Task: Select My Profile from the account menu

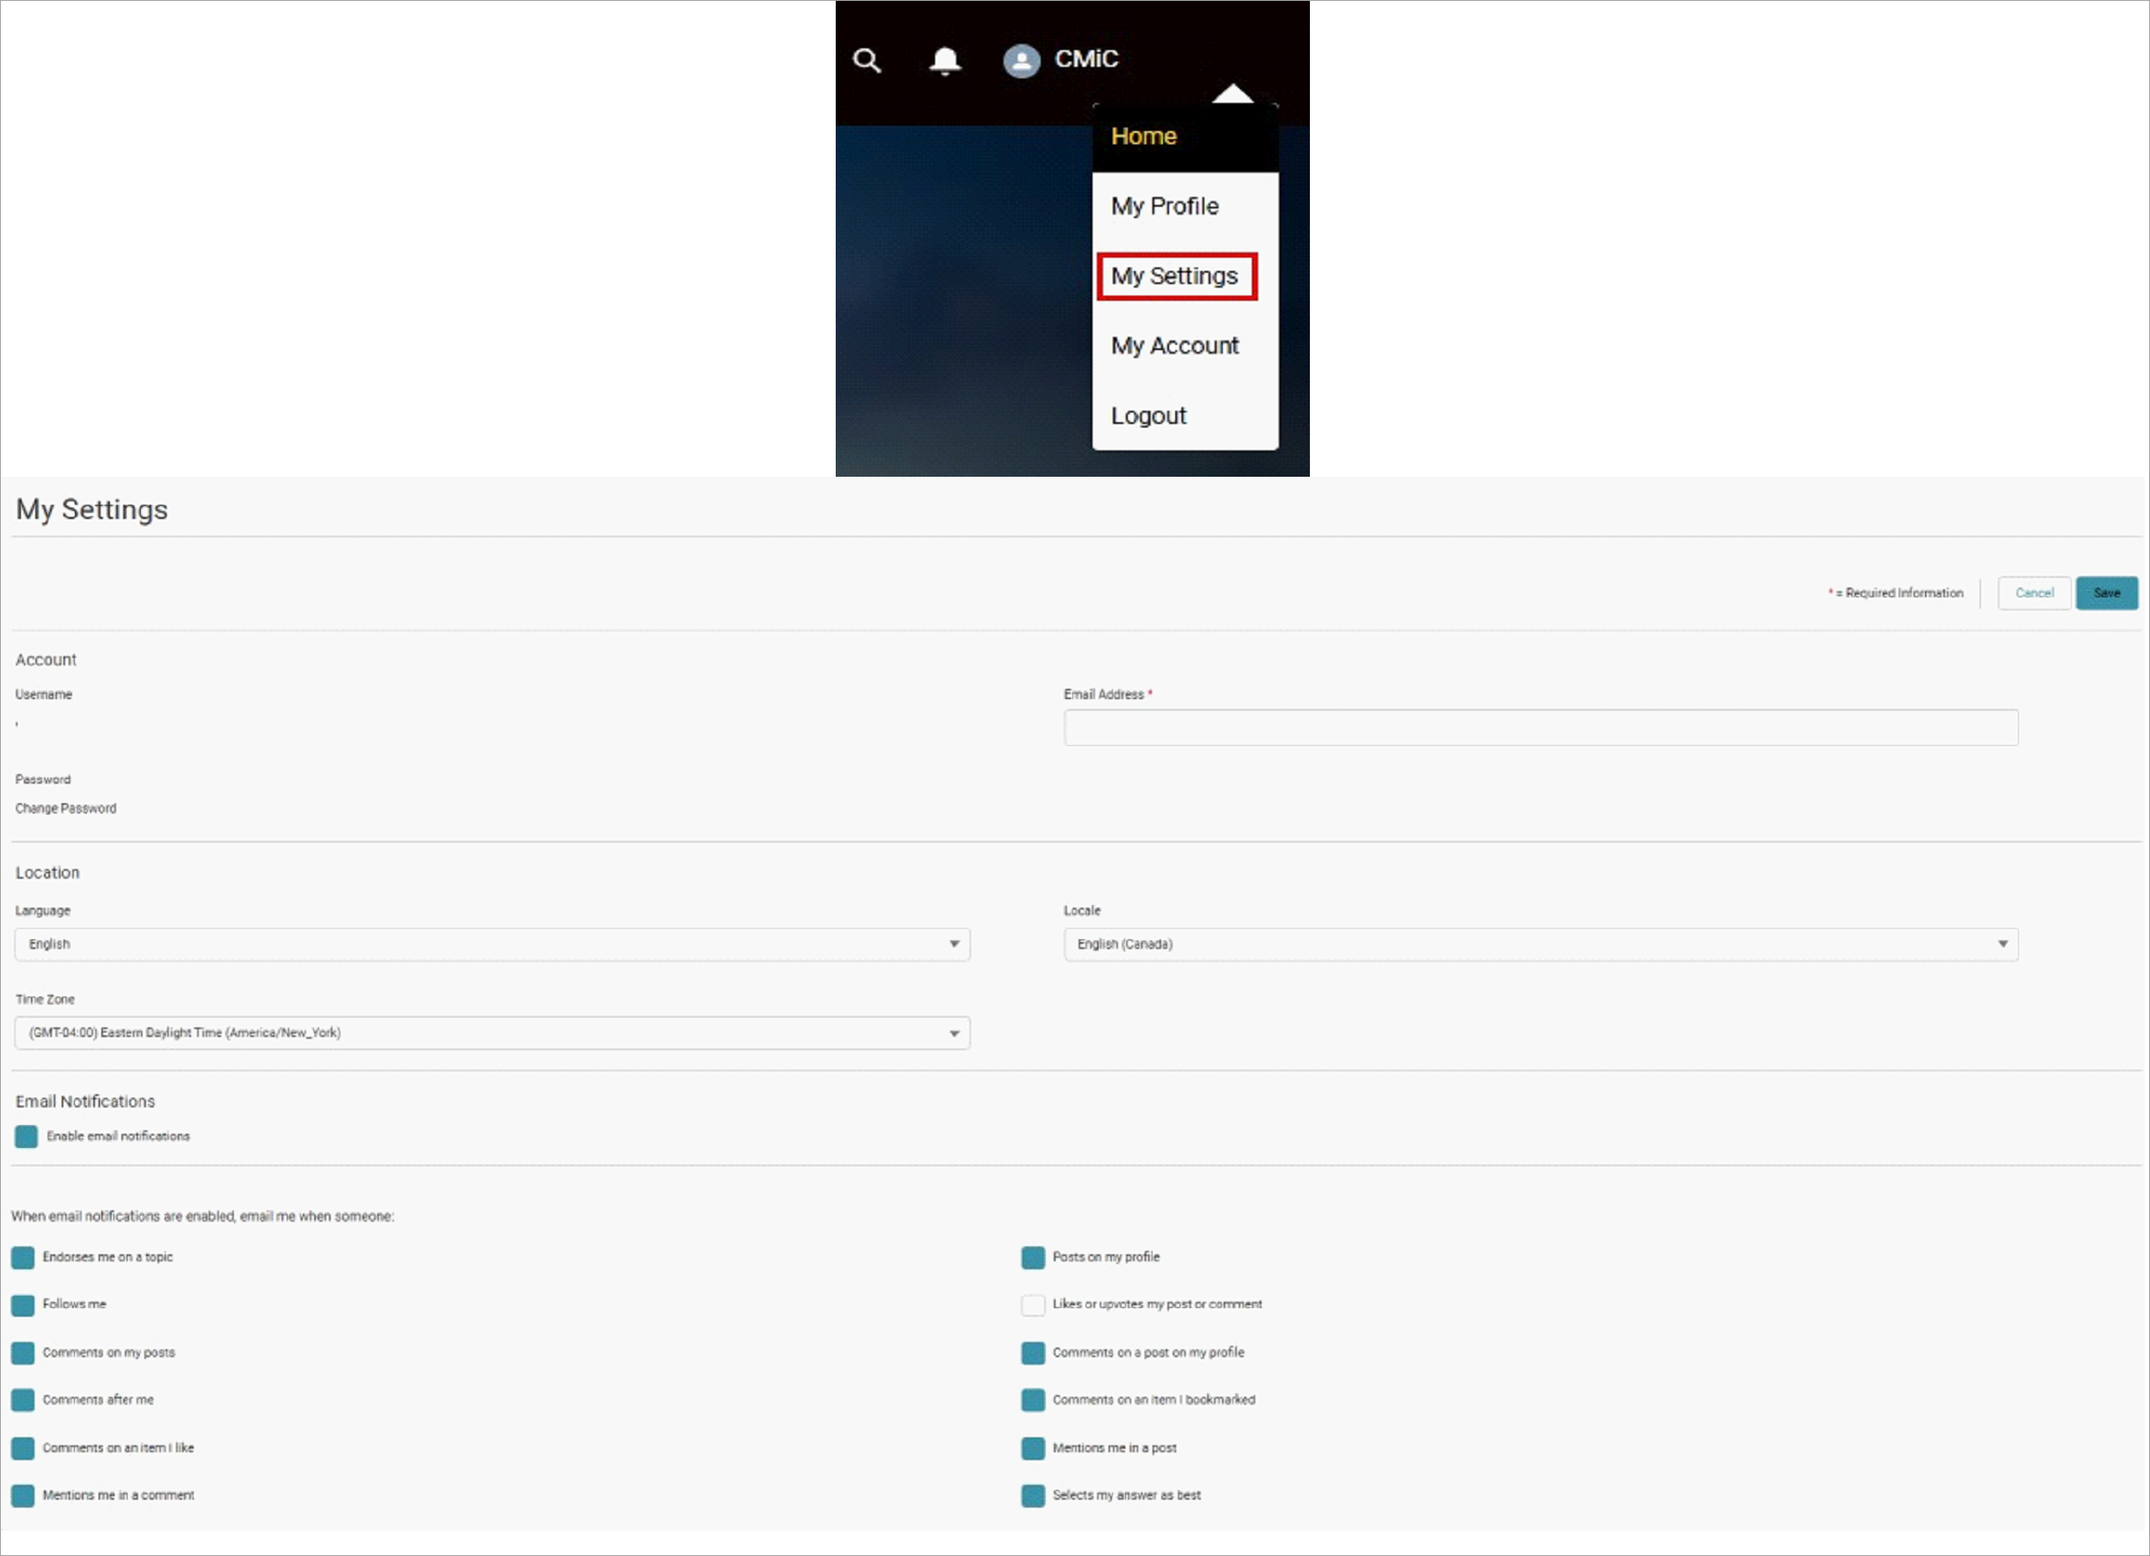Action: [1165, 206]
